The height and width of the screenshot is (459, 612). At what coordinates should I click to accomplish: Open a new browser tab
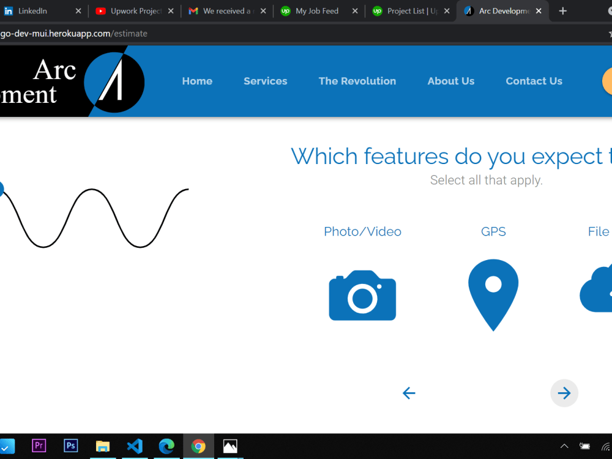tap(562, 11)
